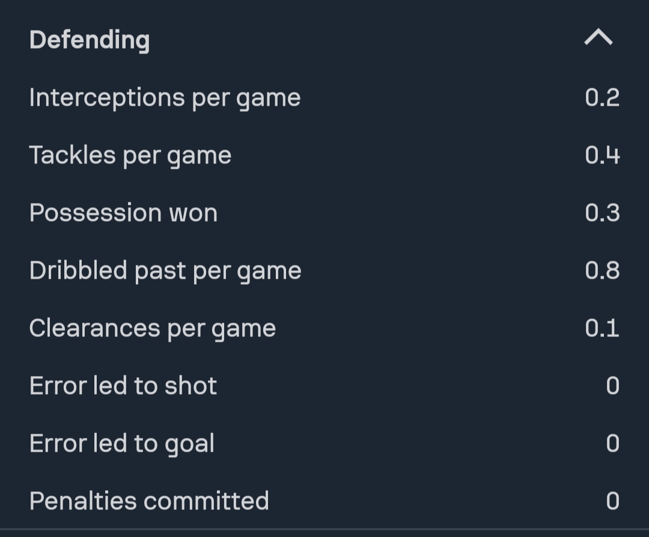The width and height of the screenshot is (649, 537).
Task: Select the Tackles per game label
Action: [130, 155]
